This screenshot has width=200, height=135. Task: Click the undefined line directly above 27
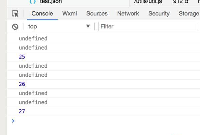click(x=33, y=102)
